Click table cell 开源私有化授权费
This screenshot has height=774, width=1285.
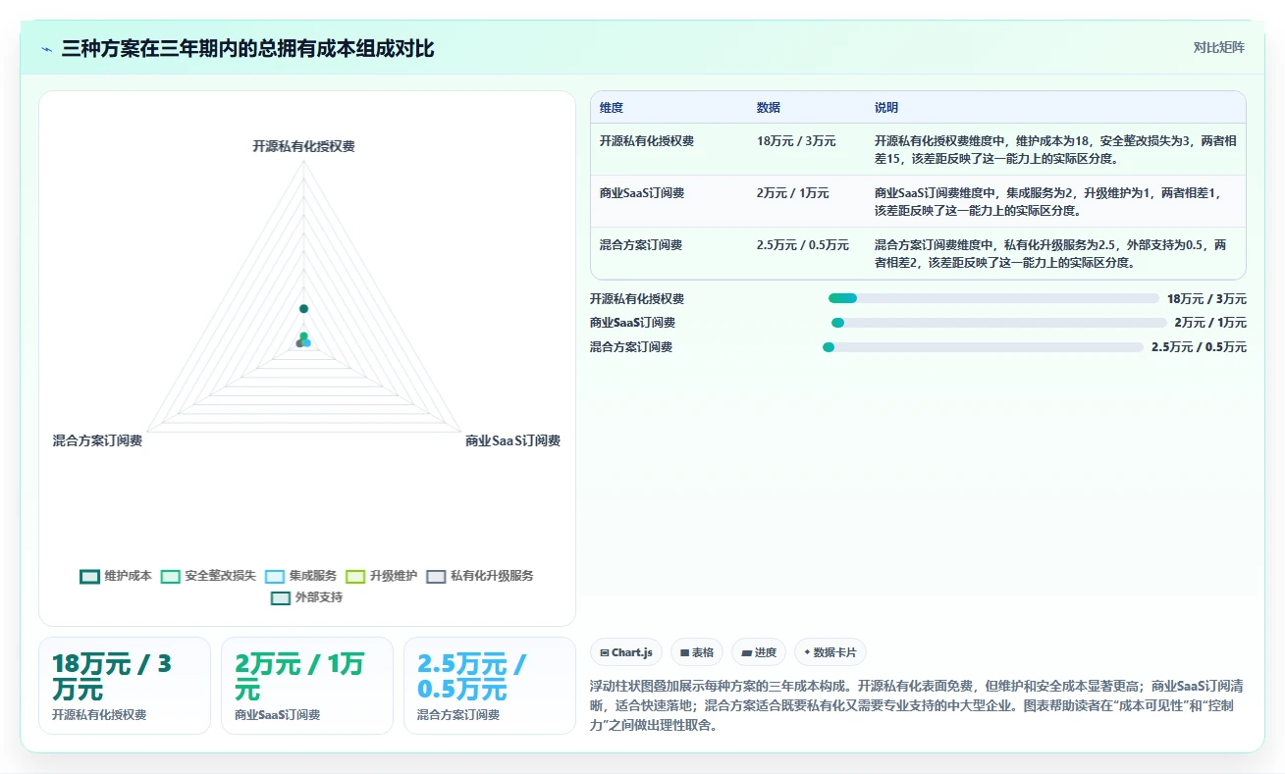point(647,141)
